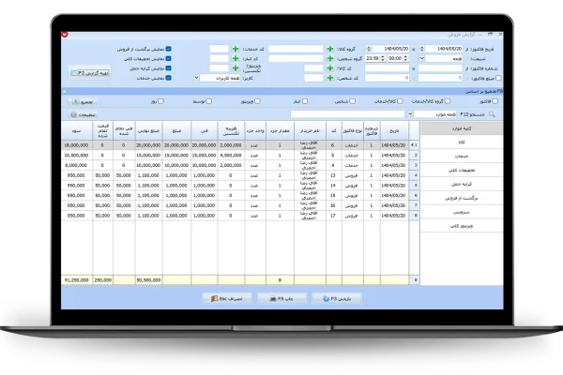Click the هزینه تکنسین column header
The height and width of the screenshot is (375, 563).
point(231,131)
